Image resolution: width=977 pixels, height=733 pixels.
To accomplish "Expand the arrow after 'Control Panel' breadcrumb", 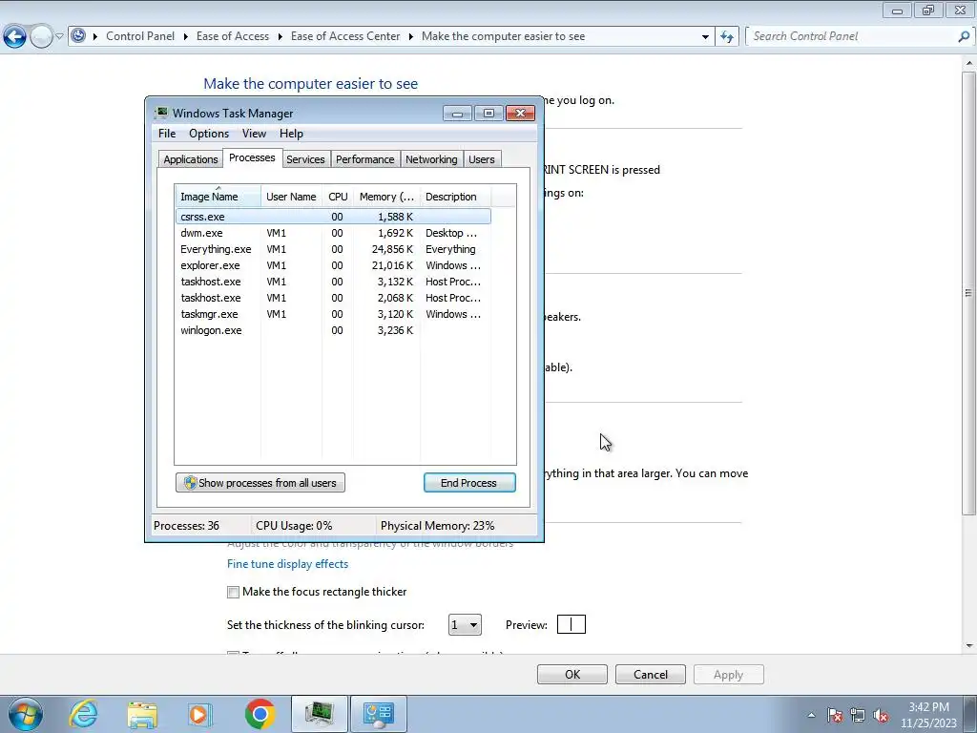I will click(186, 37).
